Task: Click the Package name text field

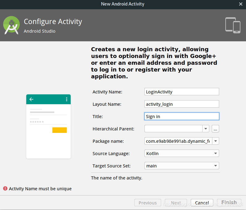Action: click(178, 141)
